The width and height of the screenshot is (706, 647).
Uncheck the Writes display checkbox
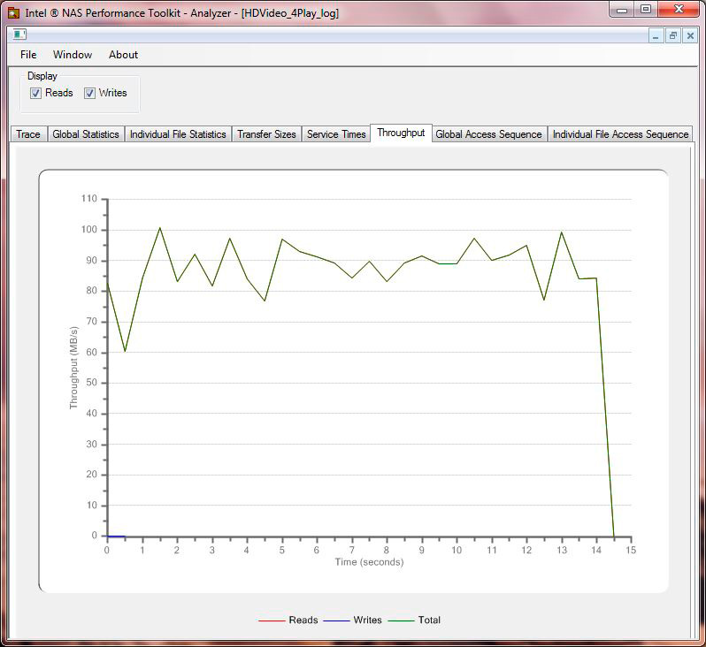point(89,93)
